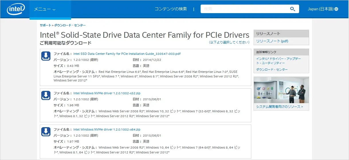
Task: Click the Intel logo
Action: 16,9
